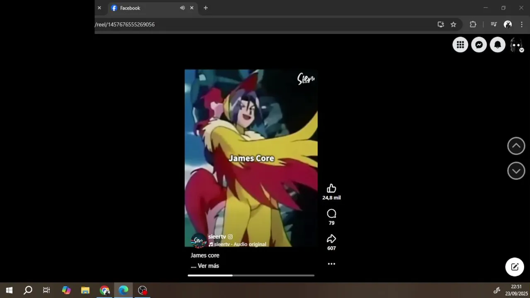
Task: Close the previous browser tab
Action: [x=99, y=8]
